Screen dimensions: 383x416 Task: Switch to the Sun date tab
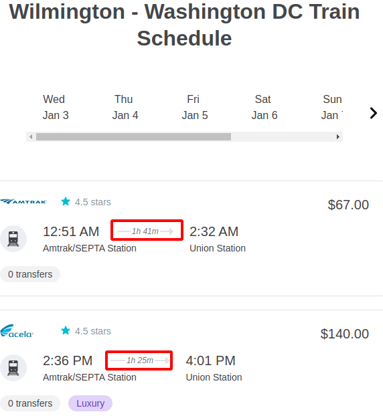(332, 107)
